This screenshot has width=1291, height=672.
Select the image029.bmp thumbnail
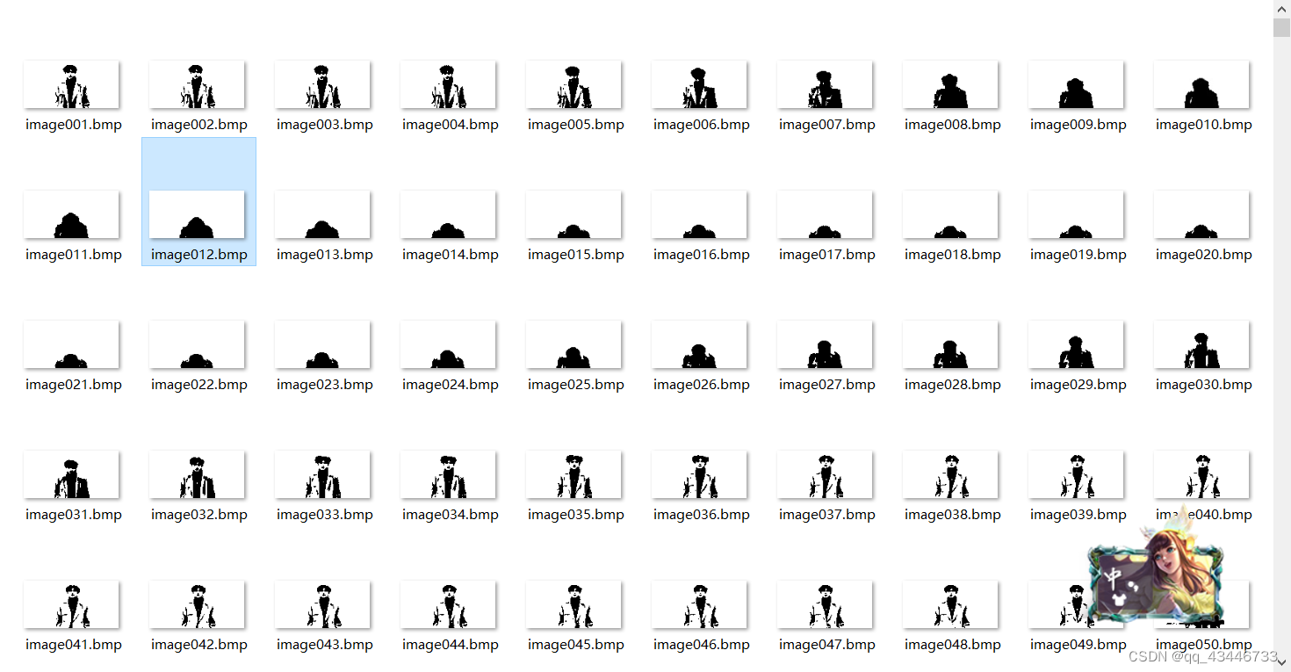pos(1076,344)
